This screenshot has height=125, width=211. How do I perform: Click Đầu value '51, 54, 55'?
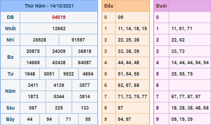tap(128, 74)
